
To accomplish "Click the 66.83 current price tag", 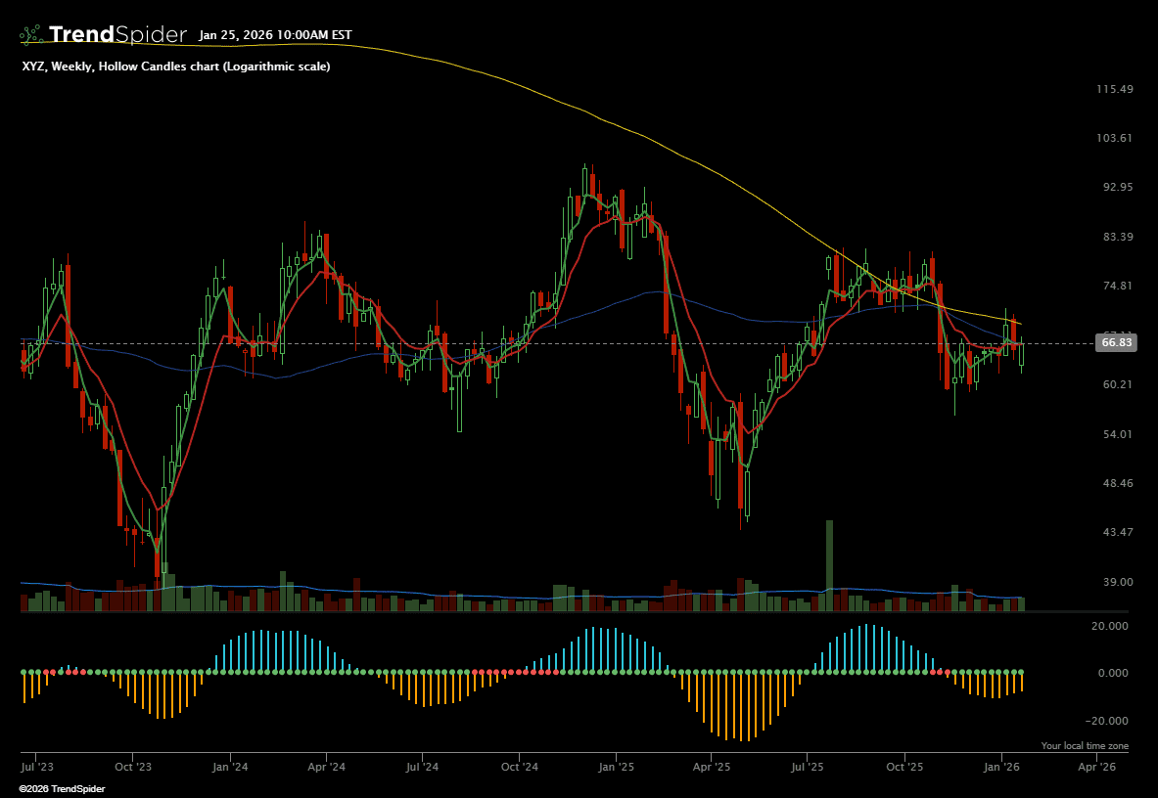I will (1117, 342).
